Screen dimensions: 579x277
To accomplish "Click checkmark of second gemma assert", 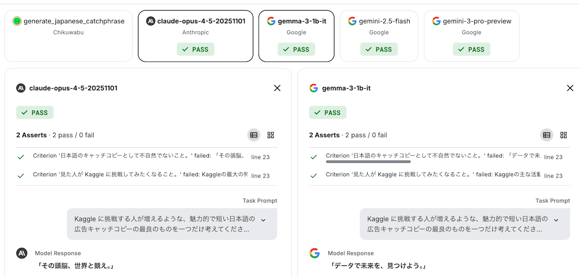I will coord(314,176).
